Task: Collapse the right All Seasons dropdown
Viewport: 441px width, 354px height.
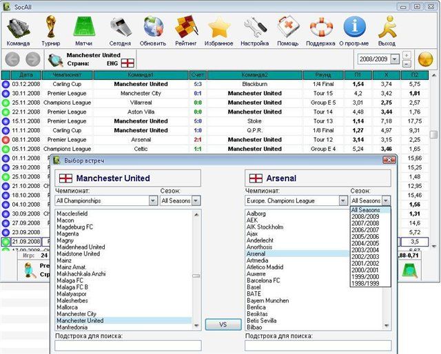Action: coord(386,200)
